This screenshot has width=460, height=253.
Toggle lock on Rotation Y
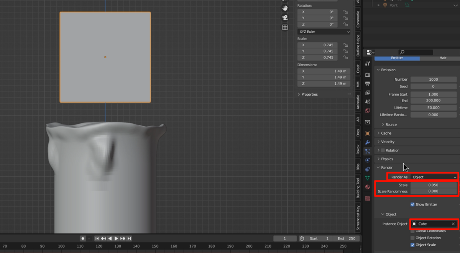coord(345,18)
